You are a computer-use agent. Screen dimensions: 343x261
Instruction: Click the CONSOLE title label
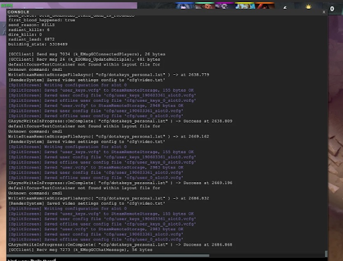pos(18,12)
